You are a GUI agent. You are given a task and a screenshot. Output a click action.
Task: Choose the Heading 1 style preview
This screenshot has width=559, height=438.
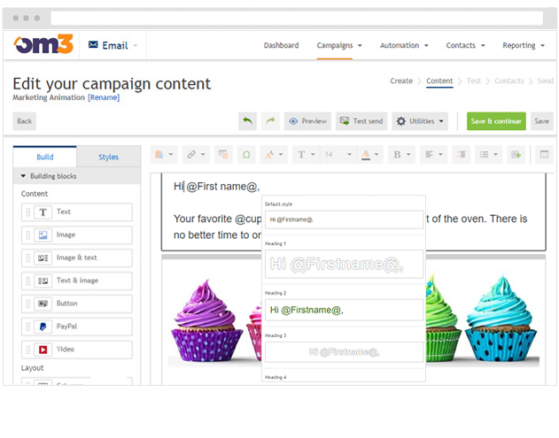click(x=344, y=264)
